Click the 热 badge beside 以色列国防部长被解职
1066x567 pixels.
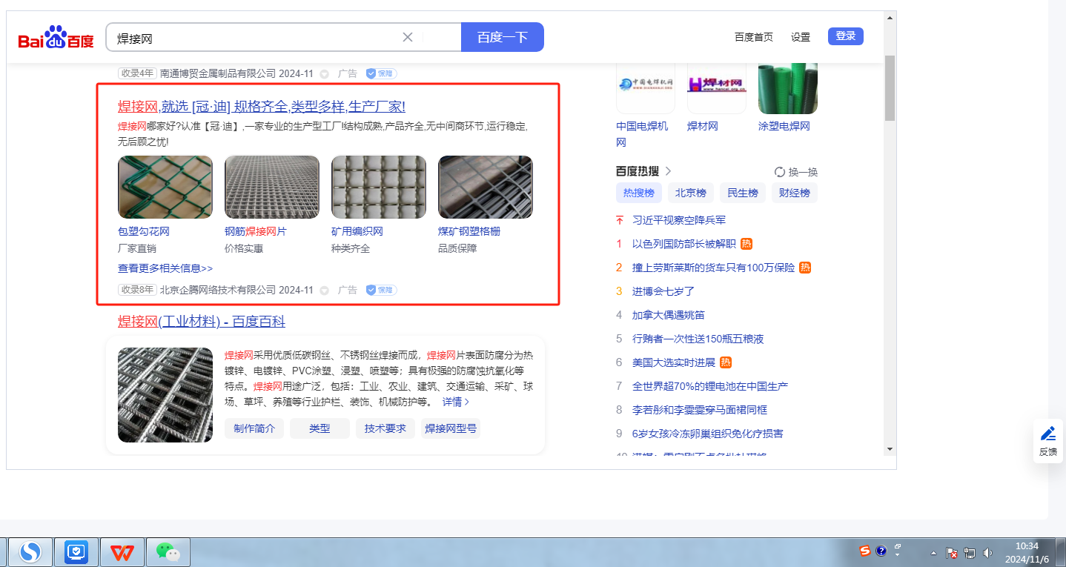point(746,244)
